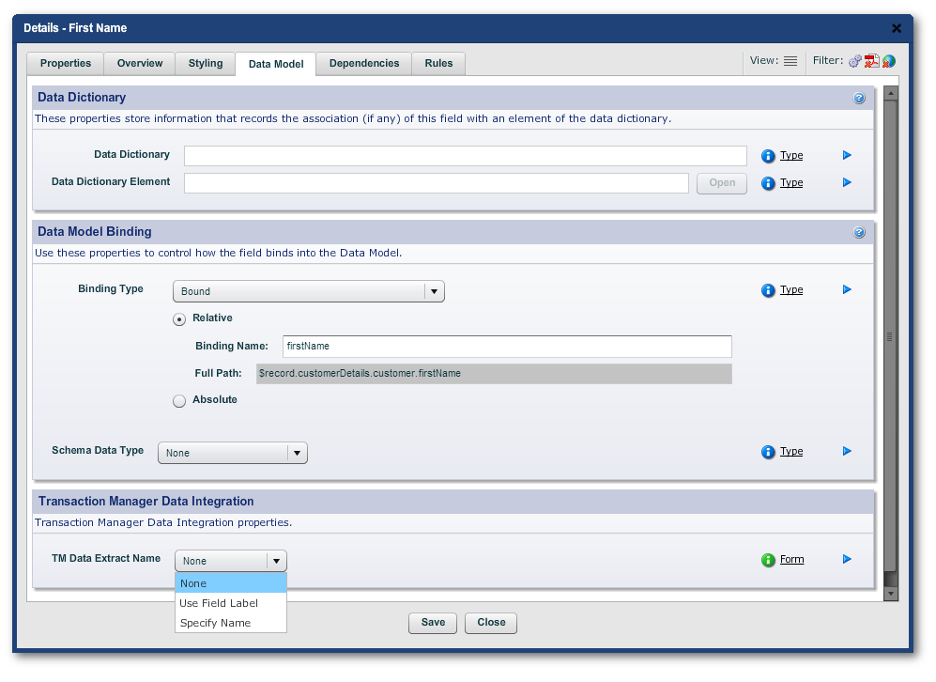Viewport: 936px width, 682px height.
Task: Click info icon beside Schema Data Type
Action: (768, 452)
